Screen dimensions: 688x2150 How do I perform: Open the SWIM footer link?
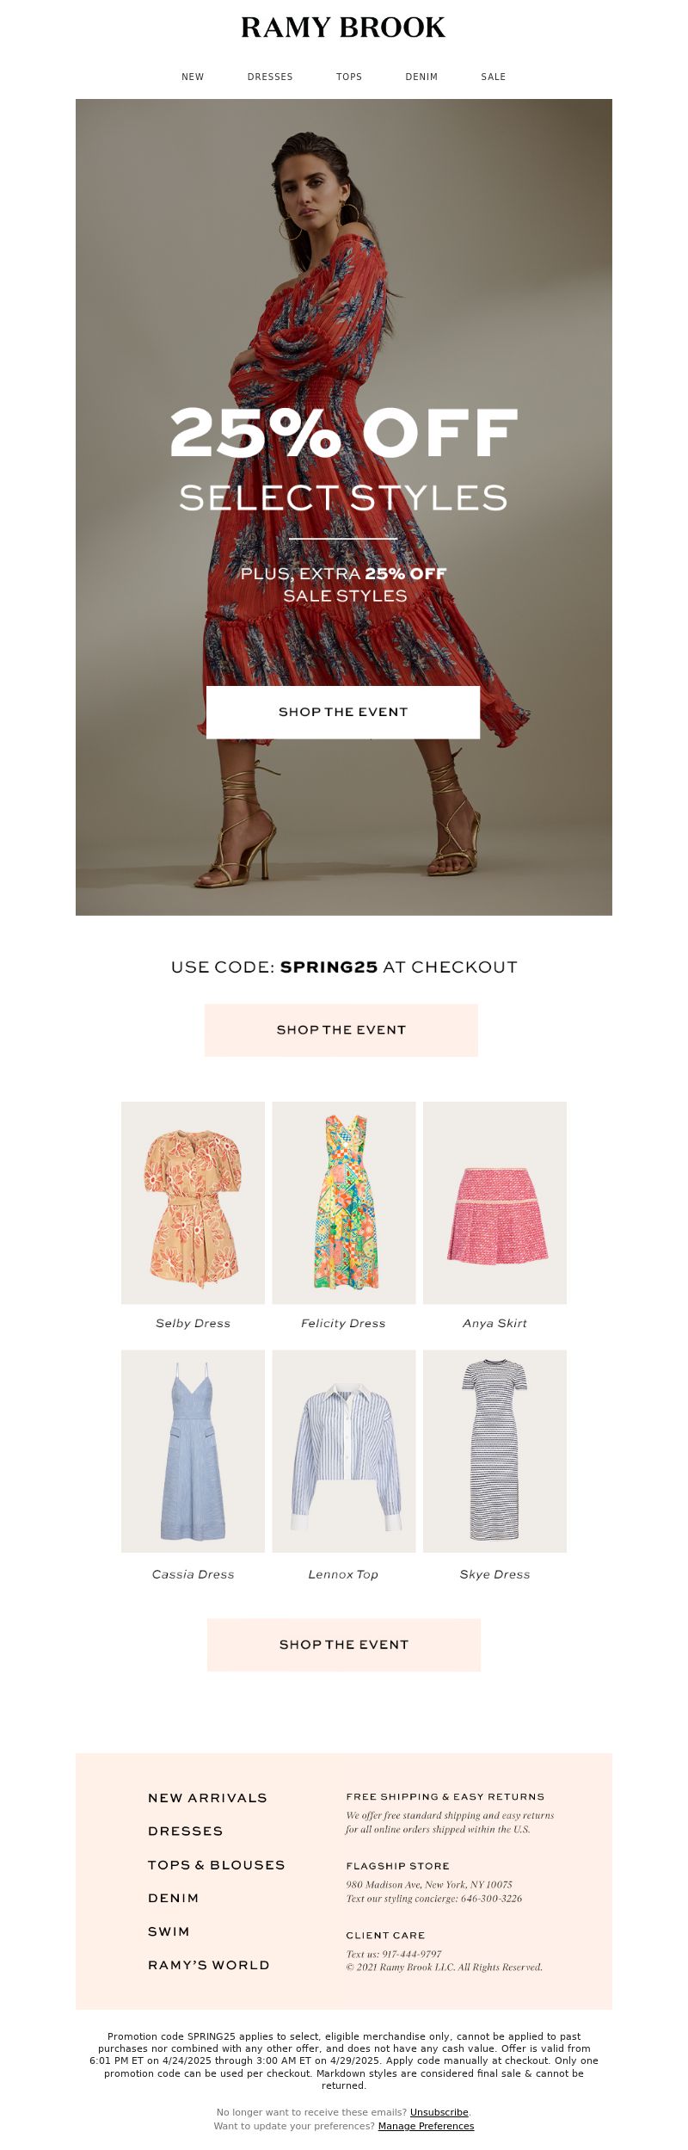point(169,1932)
